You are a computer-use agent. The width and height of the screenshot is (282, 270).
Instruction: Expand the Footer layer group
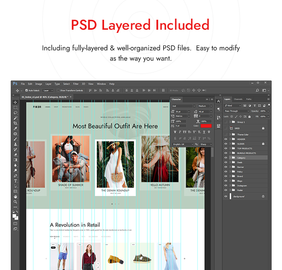pyautogui.click(x=230, y=190)
